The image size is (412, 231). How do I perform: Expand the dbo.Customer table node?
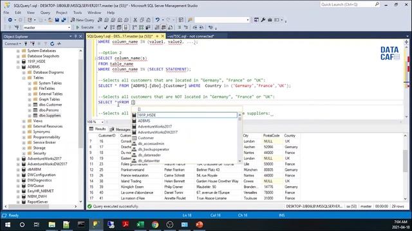[30, 105]
